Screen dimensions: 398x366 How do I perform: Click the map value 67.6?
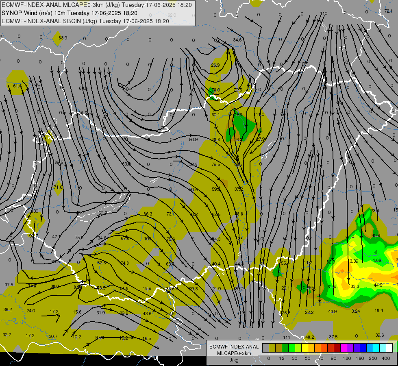click(125, 238)
